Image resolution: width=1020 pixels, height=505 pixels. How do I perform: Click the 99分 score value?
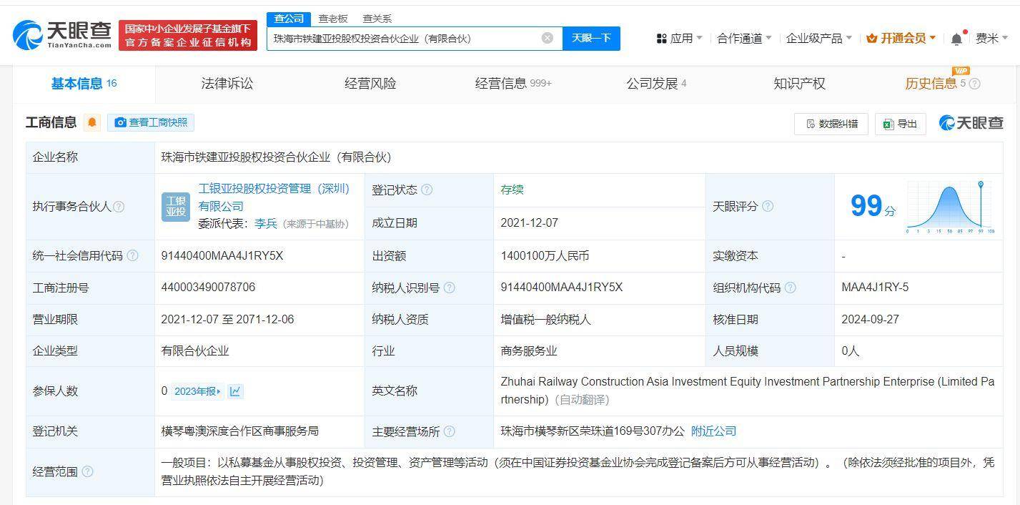click(x=872, y=207)
